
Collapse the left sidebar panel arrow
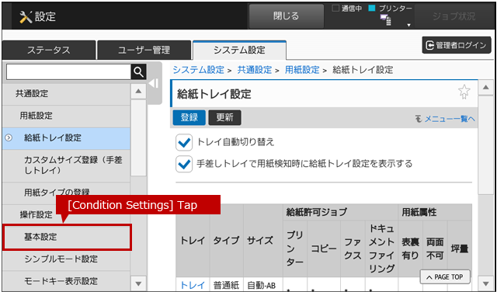tap(154, 83)
